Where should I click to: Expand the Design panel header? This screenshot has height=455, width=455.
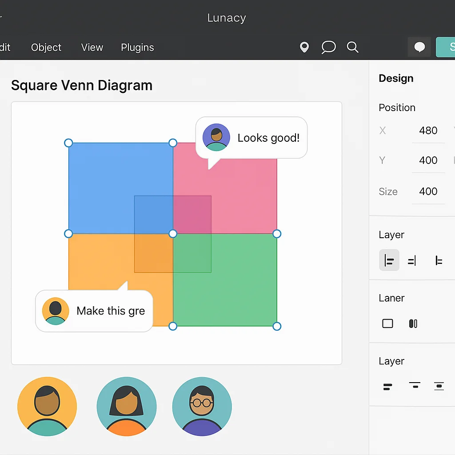396,78
